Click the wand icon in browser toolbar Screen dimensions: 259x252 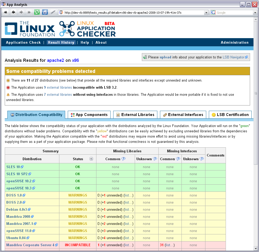coord(53,12)
